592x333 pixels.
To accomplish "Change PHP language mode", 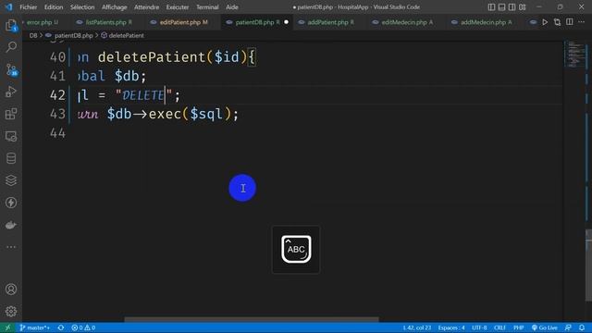I will click(x=518, y=327).
